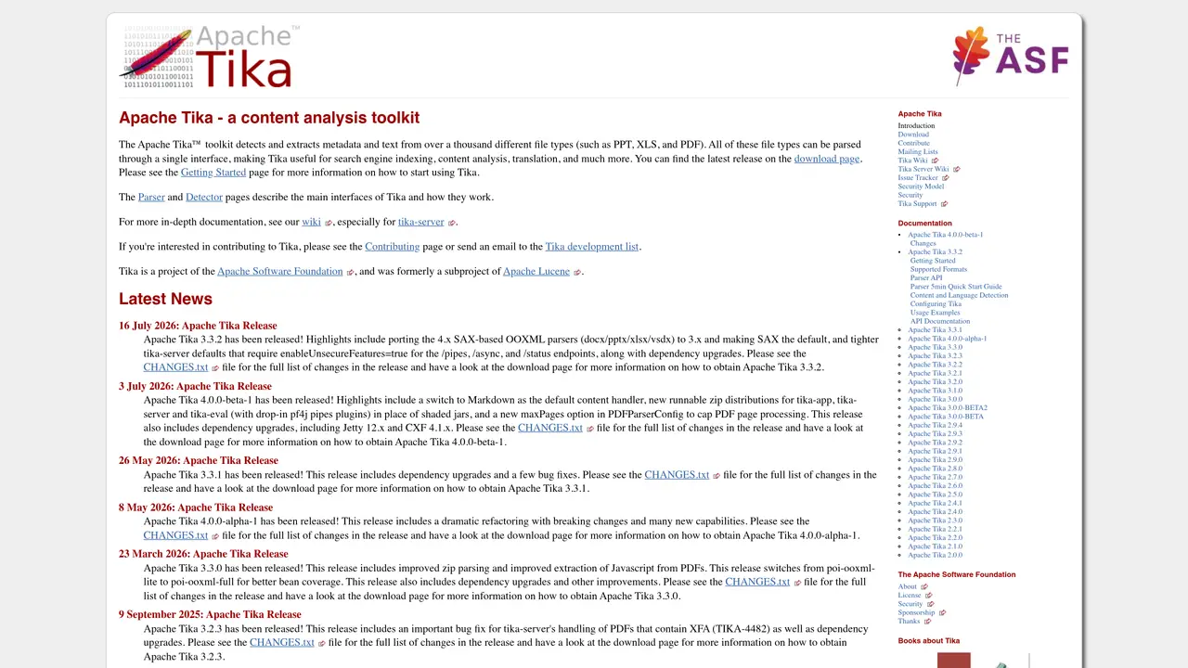This screenshot has width=1188, height=668.
Task: Open Usage Examples documentation link
Action: coord(935,313)
